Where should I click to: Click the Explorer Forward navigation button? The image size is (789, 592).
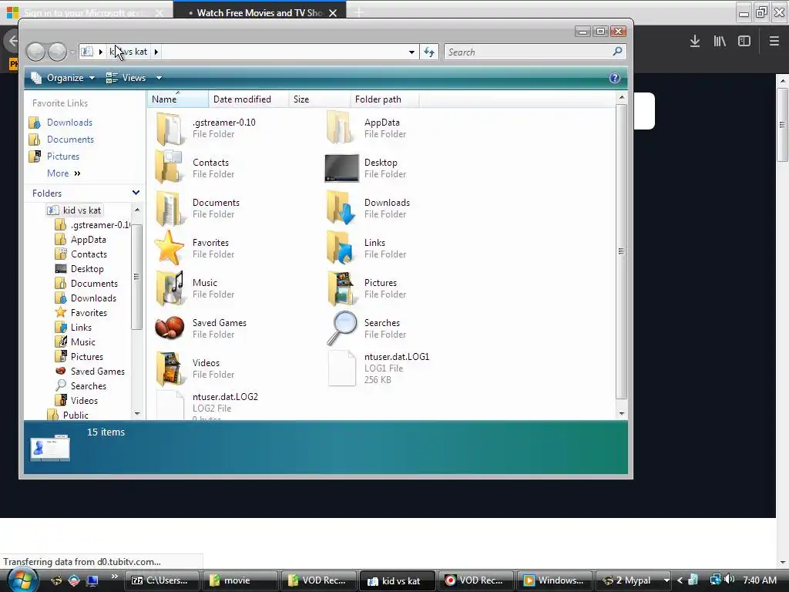pyautogui.click(x=57, y=52)
